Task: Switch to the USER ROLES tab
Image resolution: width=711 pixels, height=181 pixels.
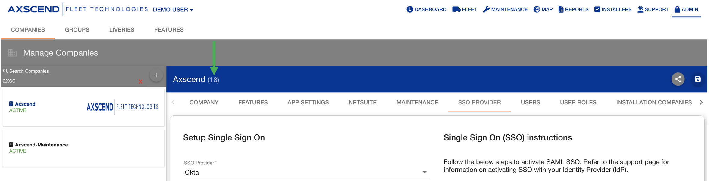Action: tap(578, 102)
